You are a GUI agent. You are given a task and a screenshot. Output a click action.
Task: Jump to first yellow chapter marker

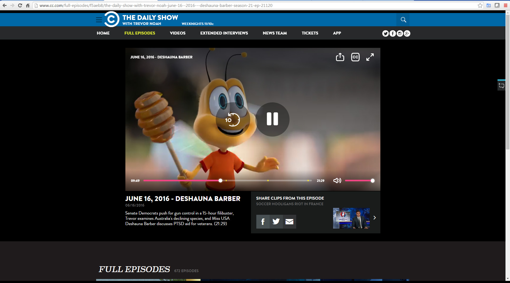coord(226,181)
